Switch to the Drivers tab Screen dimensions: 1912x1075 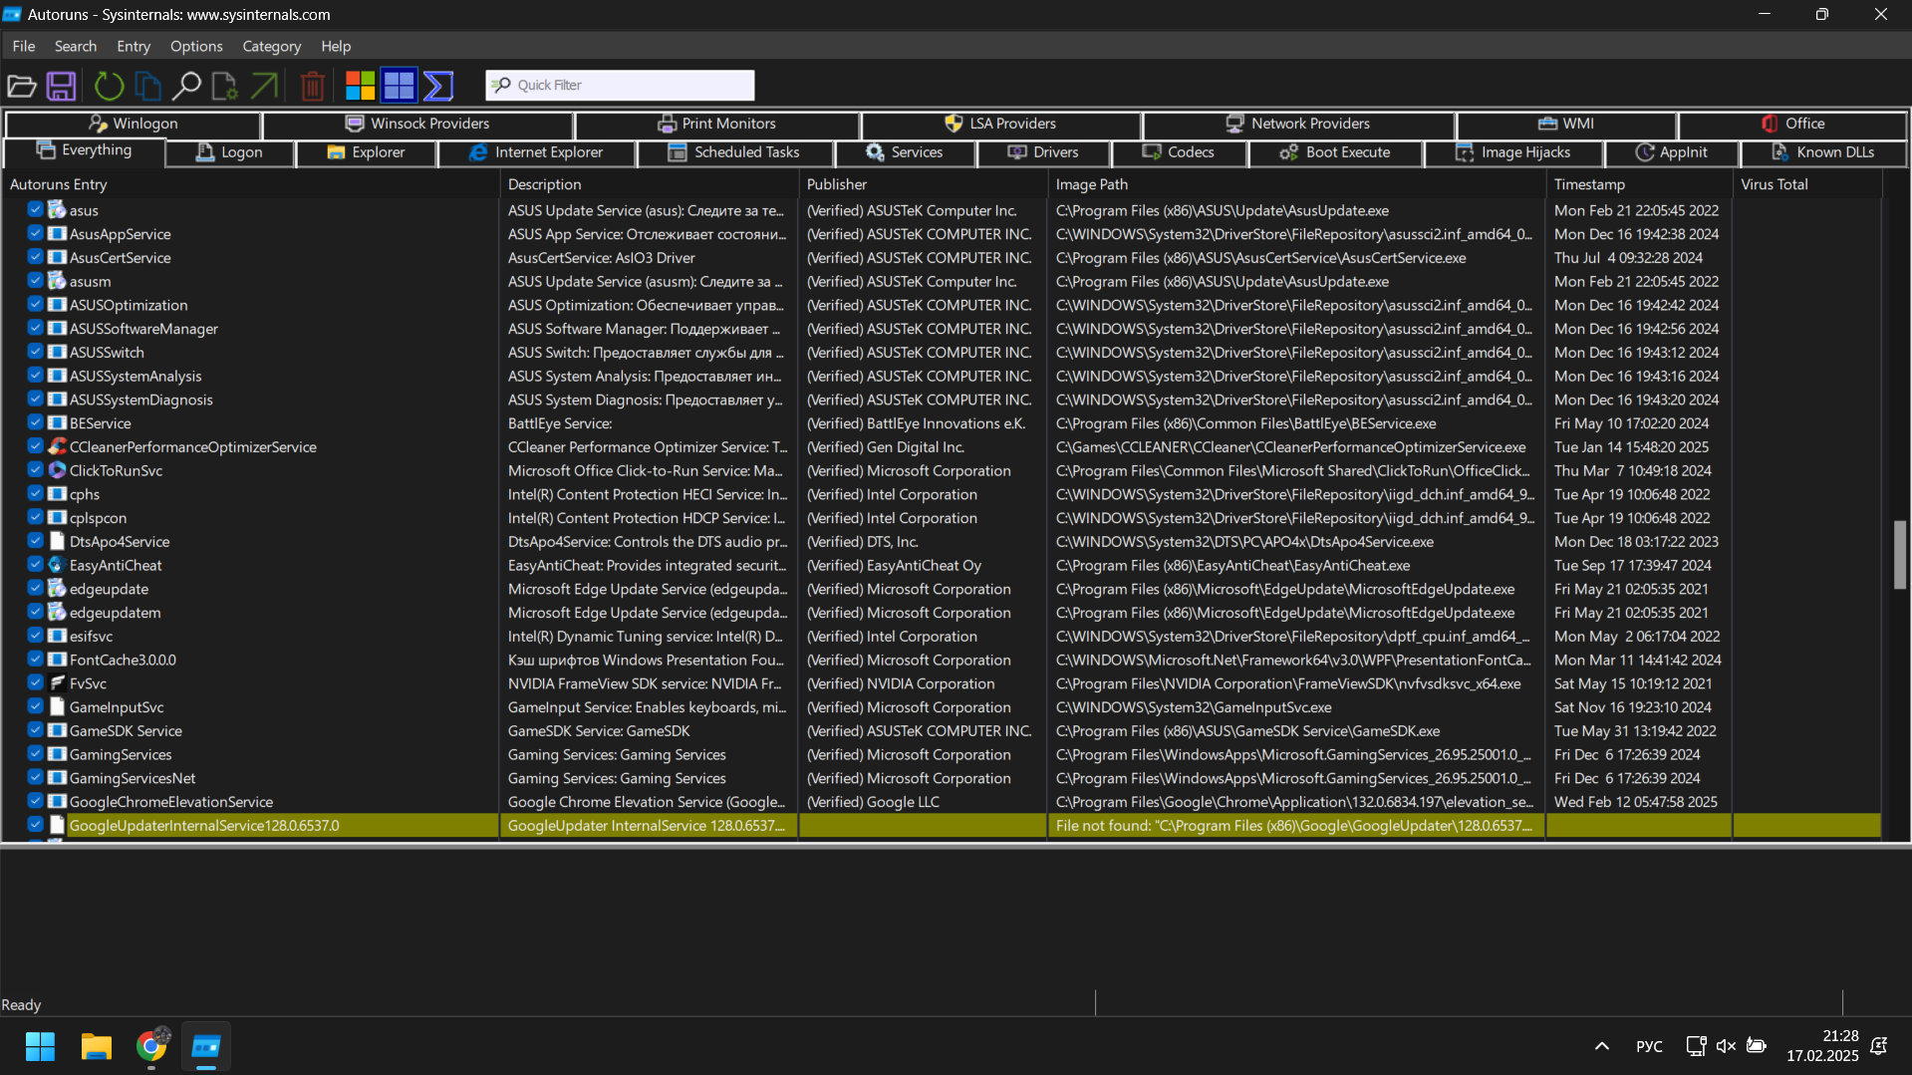pos(1043,152)
